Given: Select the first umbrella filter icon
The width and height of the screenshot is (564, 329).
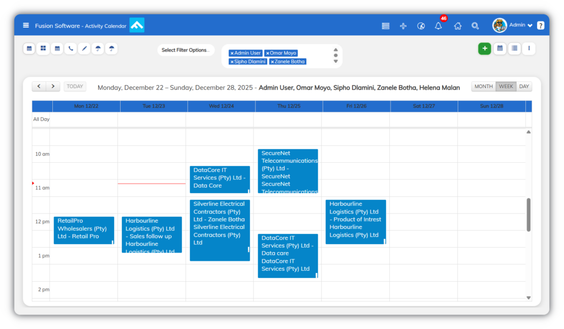Looking at the screenshot, I should (98, 48).
